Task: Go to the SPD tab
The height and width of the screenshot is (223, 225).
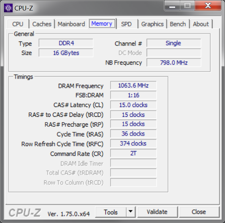Action: [126, 24]
